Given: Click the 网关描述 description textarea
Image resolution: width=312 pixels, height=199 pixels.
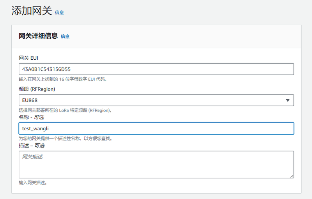Looking at the screenshot, I should tap(156, 164).
